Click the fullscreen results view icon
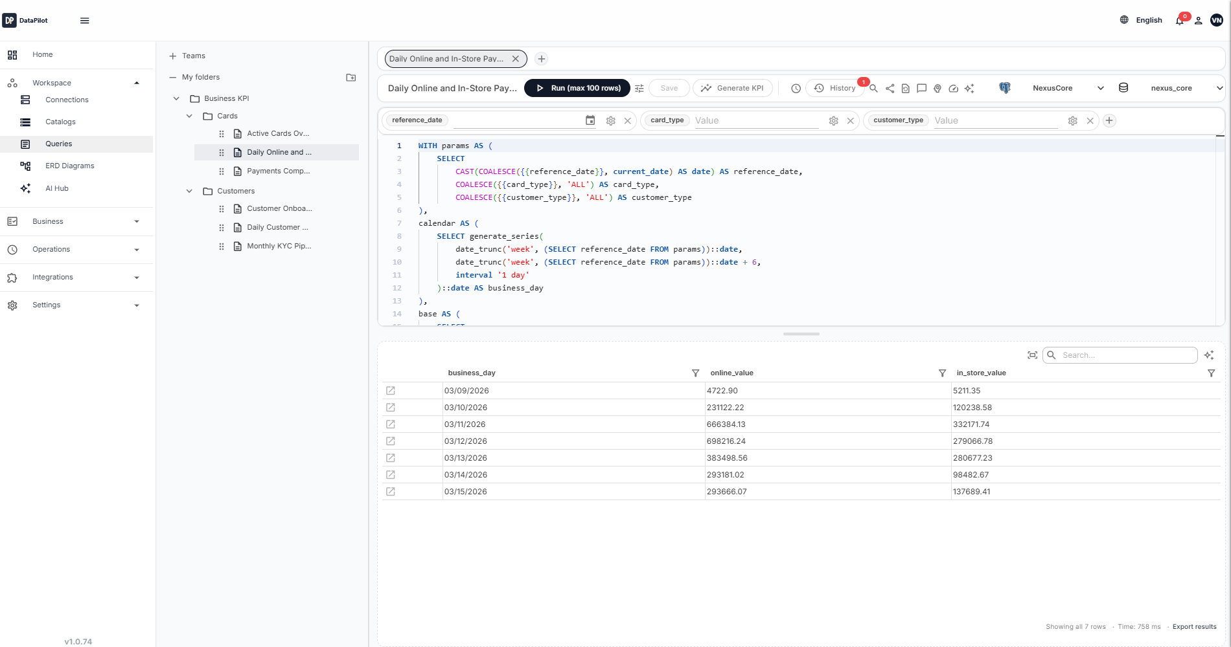 point(1032,355)
